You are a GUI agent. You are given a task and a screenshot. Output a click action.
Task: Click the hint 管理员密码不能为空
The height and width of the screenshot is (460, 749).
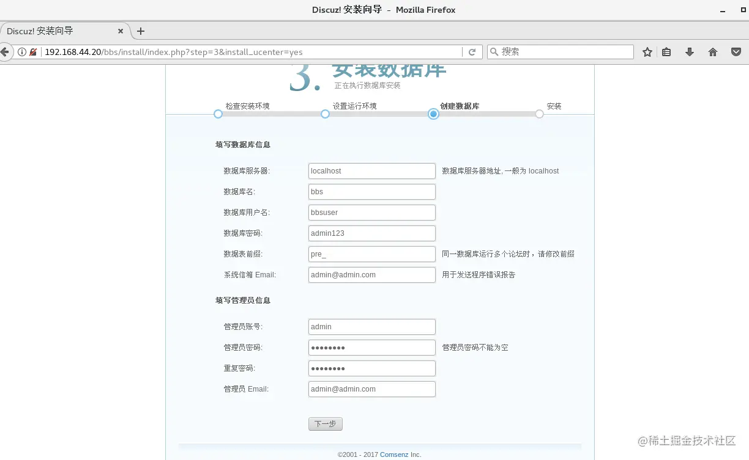pos(475,348)
